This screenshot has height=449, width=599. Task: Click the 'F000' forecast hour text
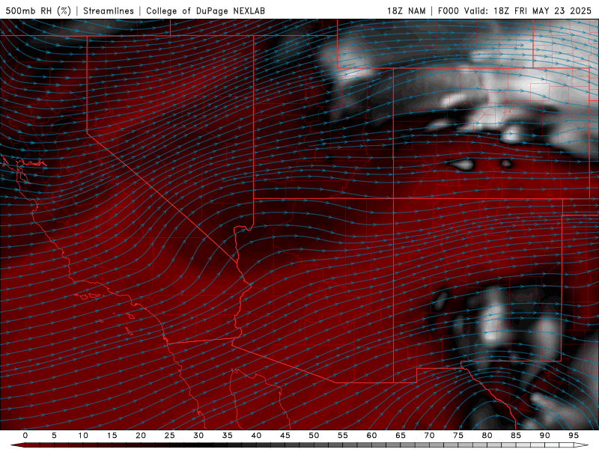click(448, 10)
